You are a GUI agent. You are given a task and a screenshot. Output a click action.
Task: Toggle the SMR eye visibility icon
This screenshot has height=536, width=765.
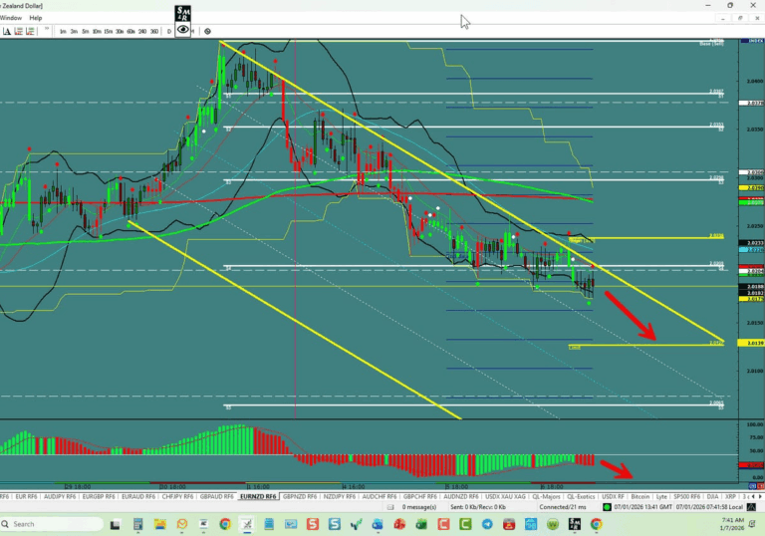pyautogui.click(x=183, y=30)
